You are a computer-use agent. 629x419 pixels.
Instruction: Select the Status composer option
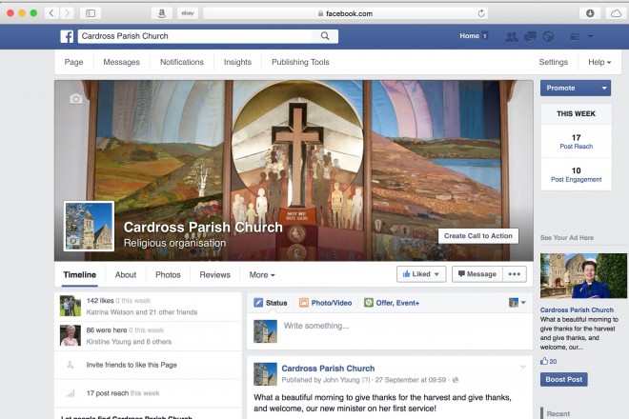[271, 303]
